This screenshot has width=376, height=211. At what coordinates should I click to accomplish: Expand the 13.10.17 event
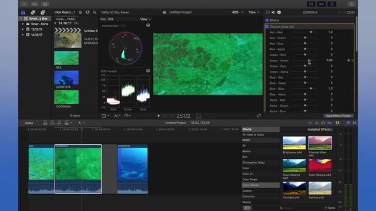pos(23,29)
